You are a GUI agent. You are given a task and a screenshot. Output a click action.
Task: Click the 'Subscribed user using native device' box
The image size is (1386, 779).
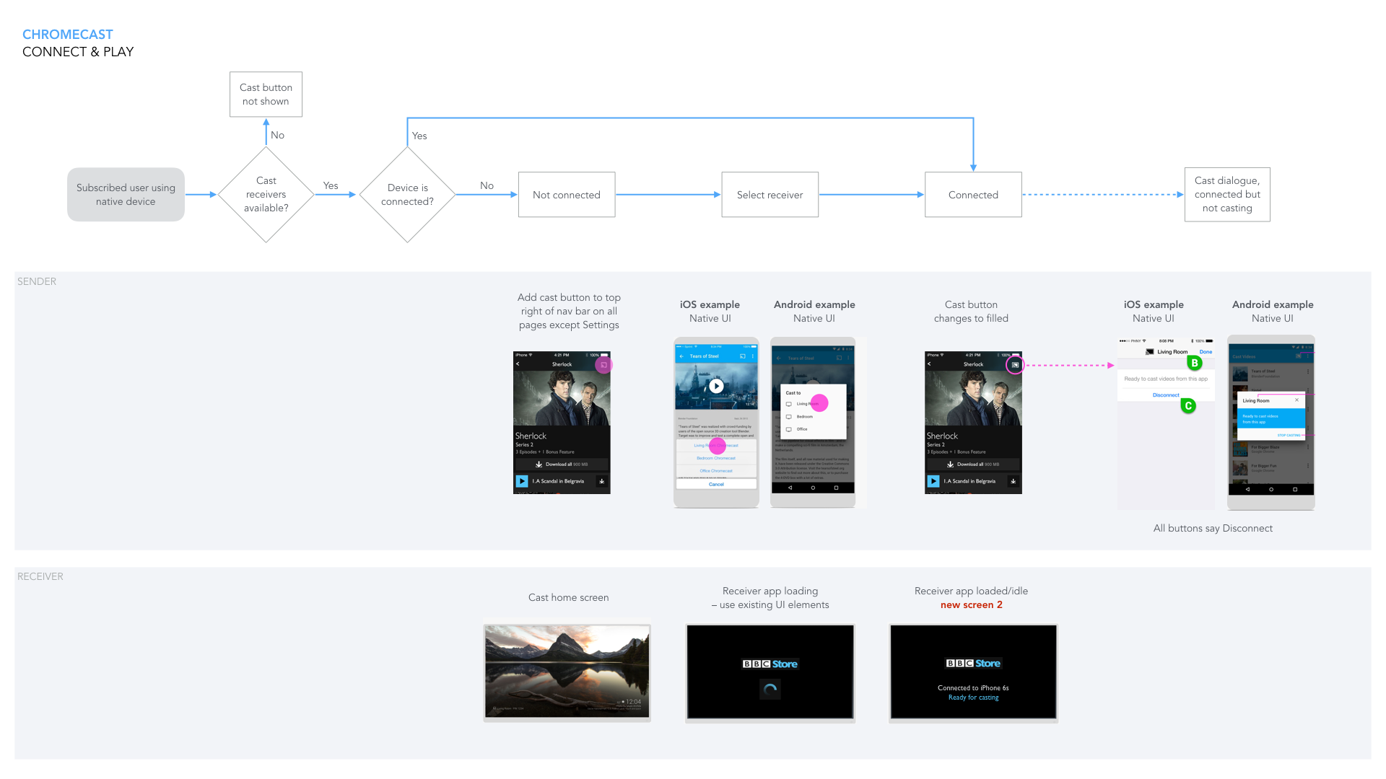[x=126, y=195]
